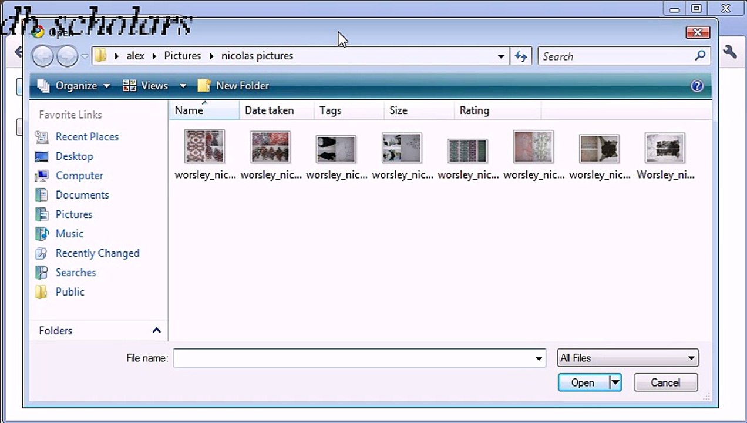Expand the Folders pane chevron
Screen dimensions: 747x423
tap(157, 330)
